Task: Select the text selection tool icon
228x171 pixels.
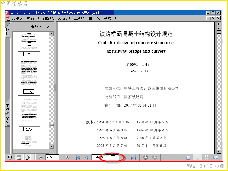Action: (x=28, y=157)
